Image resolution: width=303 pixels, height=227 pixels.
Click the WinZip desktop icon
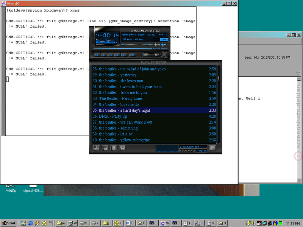[11, 188]
